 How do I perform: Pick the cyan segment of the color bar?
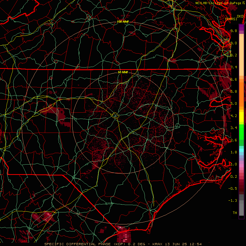click(x=241, y=150)
